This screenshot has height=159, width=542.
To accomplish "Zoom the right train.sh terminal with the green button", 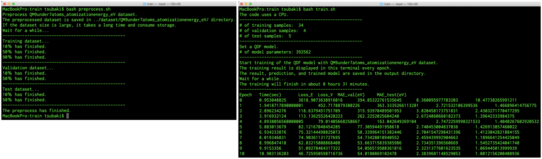I will coord(250,4).
